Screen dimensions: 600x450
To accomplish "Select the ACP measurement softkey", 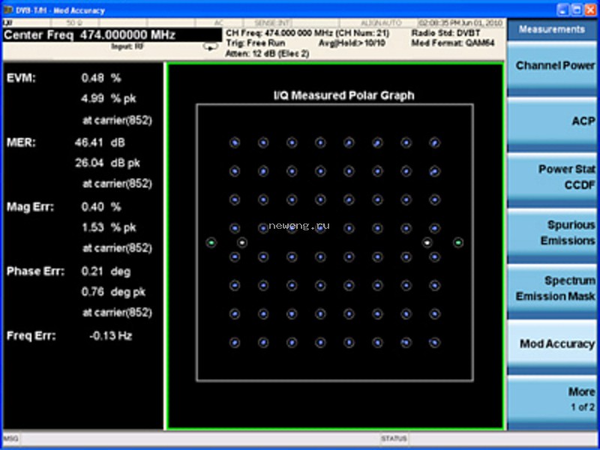I will [x=552, y=121].
